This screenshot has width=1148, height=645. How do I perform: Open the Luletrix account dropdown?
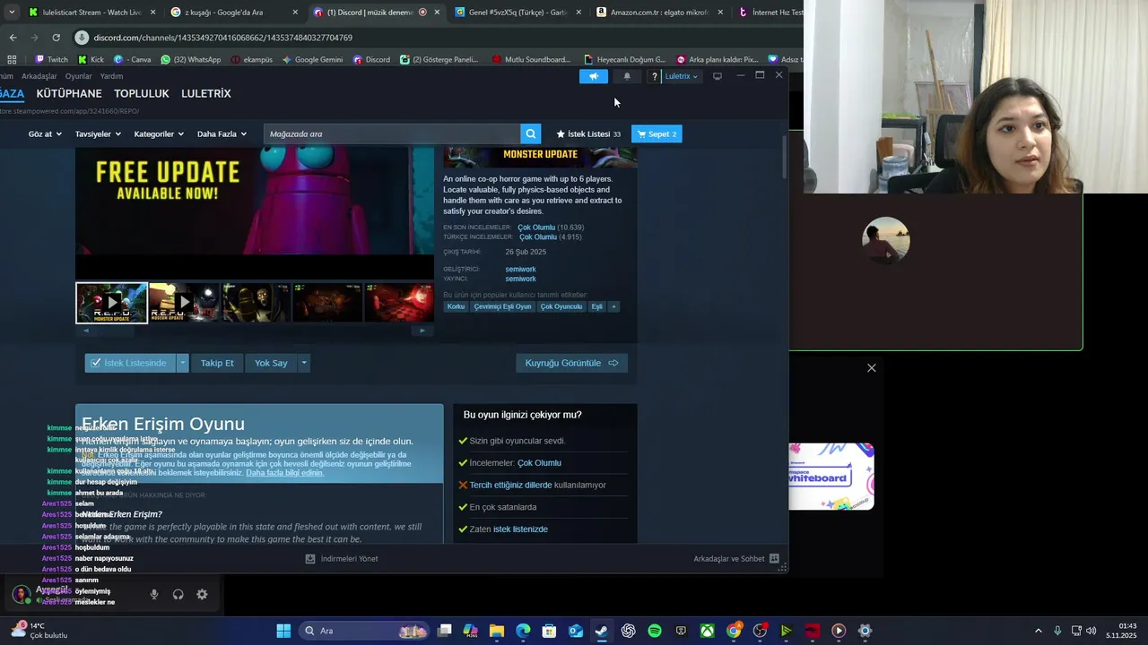point(682,76)
